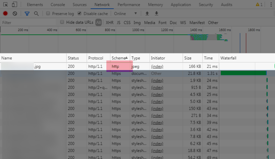Select the green document waterfall bar
This screenshot has width=275, height=159.
point(244,73)
